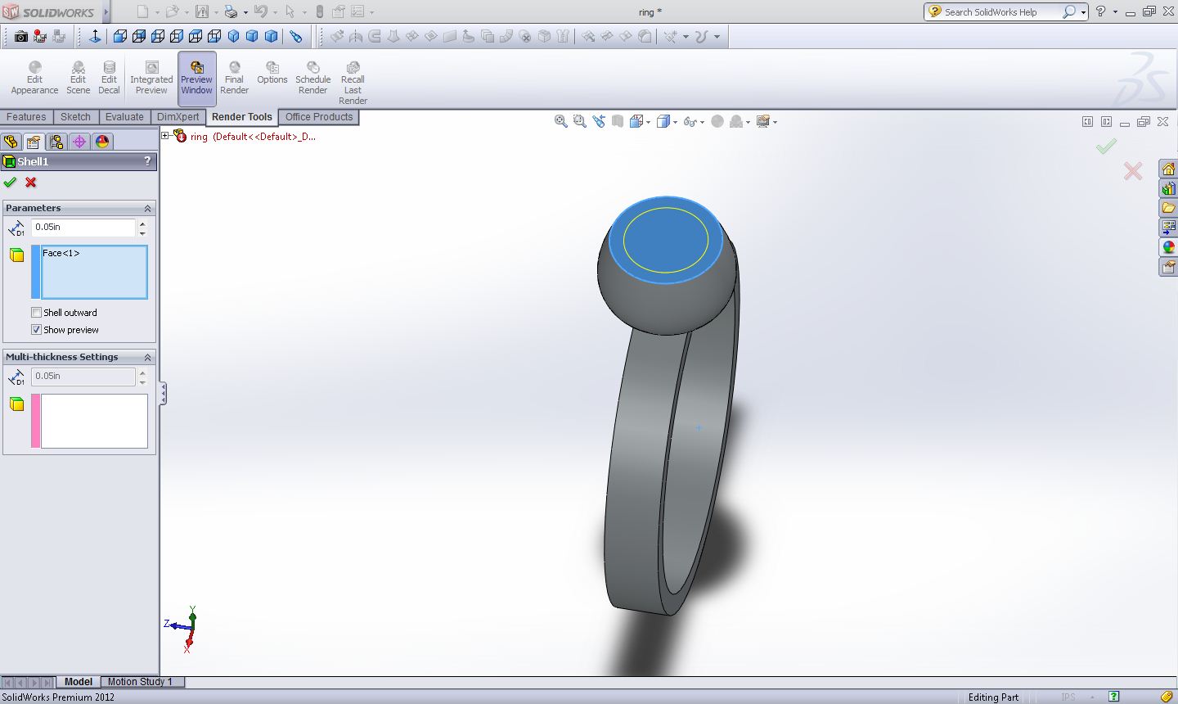Toggle the render Preview Window

coord(196,78)
